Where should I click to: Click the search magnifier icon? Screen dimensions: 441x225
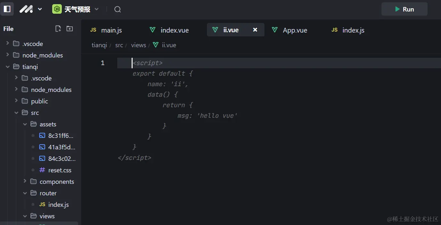(118, 9)
